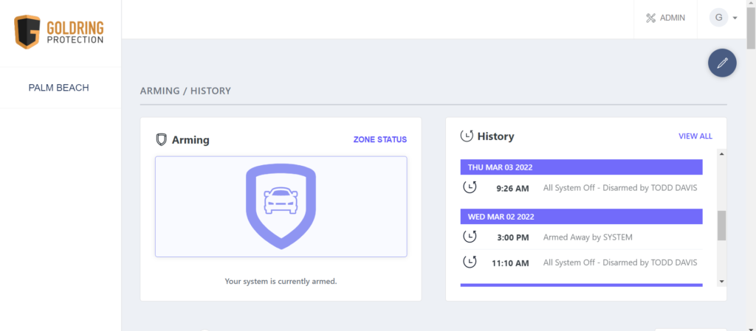Click the clock icon beside 3:00 PM
Viewport: 756px width, 331px height.
pyautogui.click(x=470, y=237)
